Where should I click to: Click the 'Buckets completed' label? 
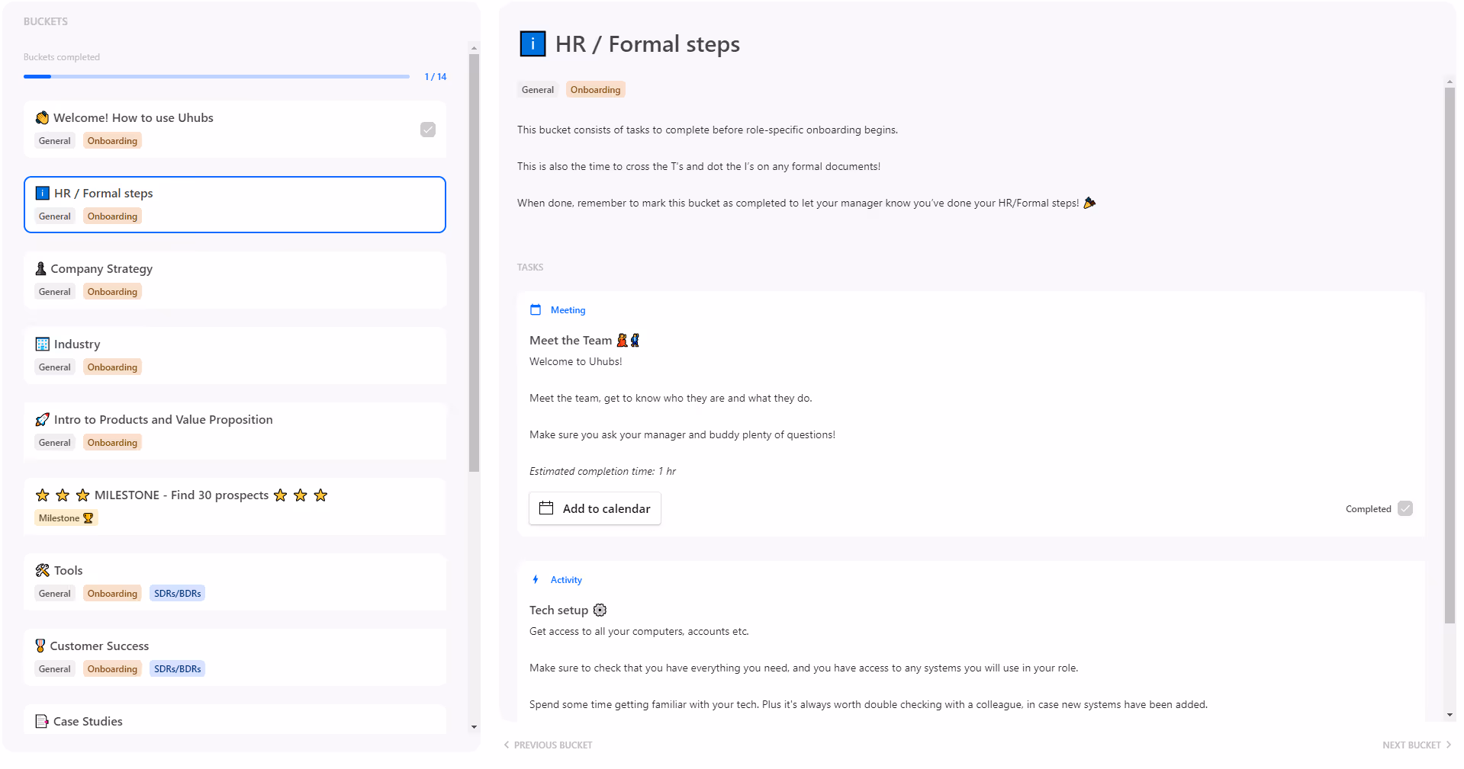coord(62,56)
